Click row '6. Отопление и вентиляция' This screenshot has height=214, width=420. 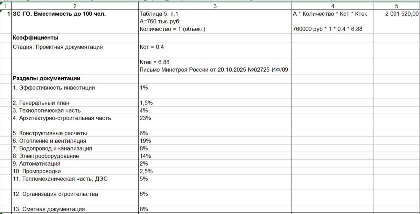tap(75, 141)
